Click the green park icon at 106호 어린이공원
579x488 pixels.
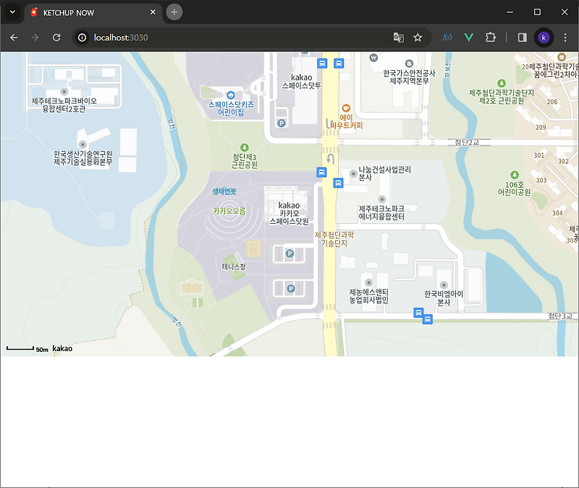pos(513,176)
